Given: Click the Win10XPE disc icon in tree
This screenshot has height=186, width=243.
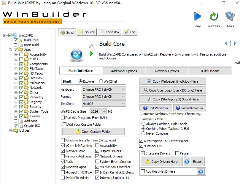Looking at the screenshot, I should click(x=15, y=35).
